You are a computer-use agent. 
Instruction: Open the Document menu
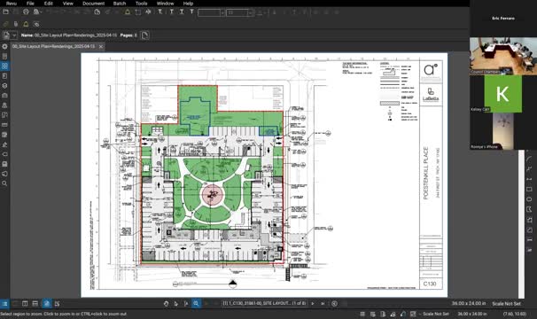tap(94, 4)
